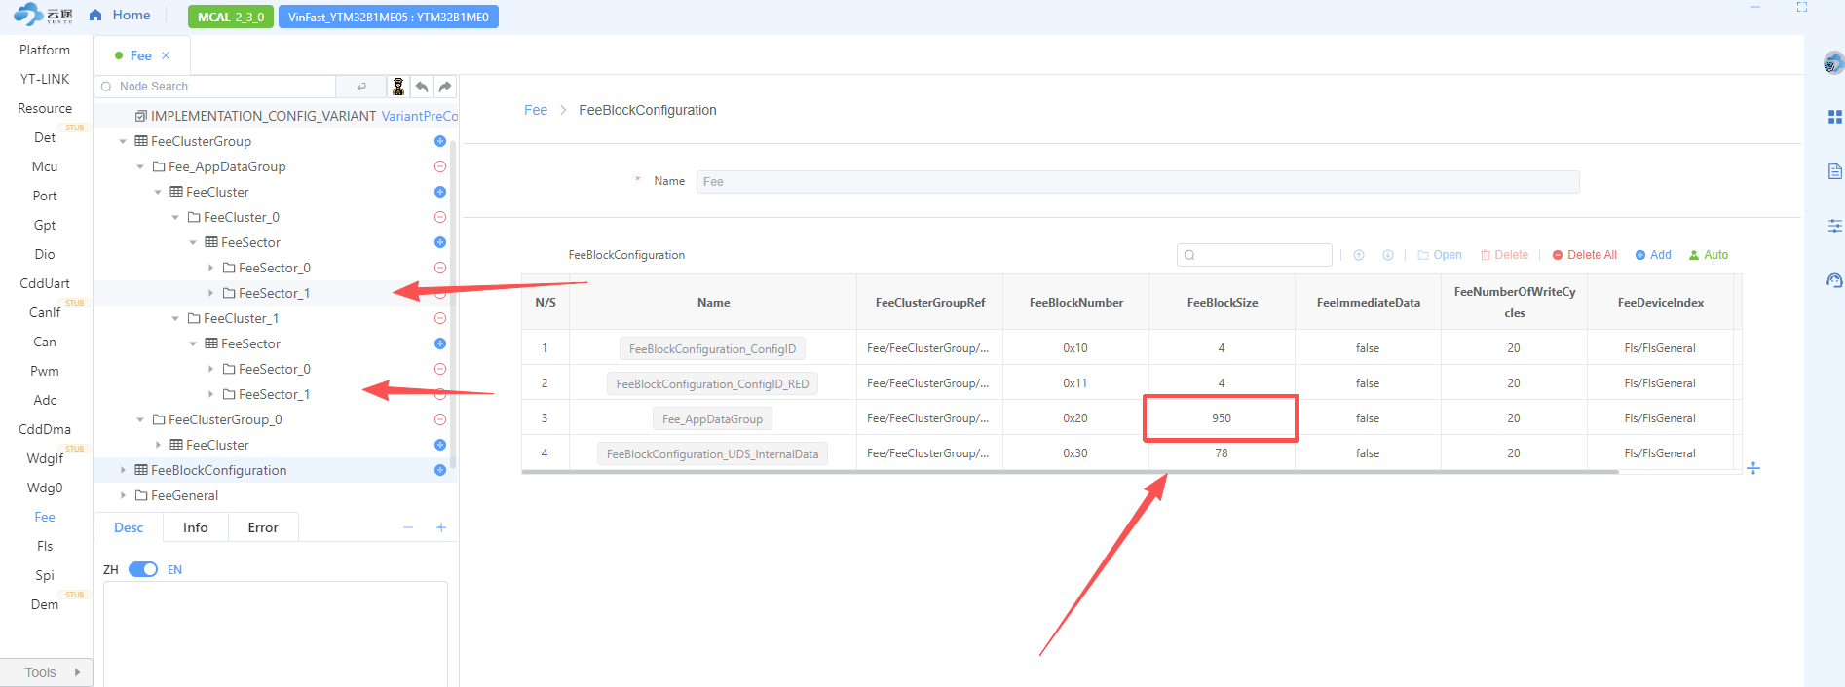Viewport: 1845px width, 687px height.
Task: Toggle the ZH/EN language switch
Action: pyautogui.click(x=143, y=569)
